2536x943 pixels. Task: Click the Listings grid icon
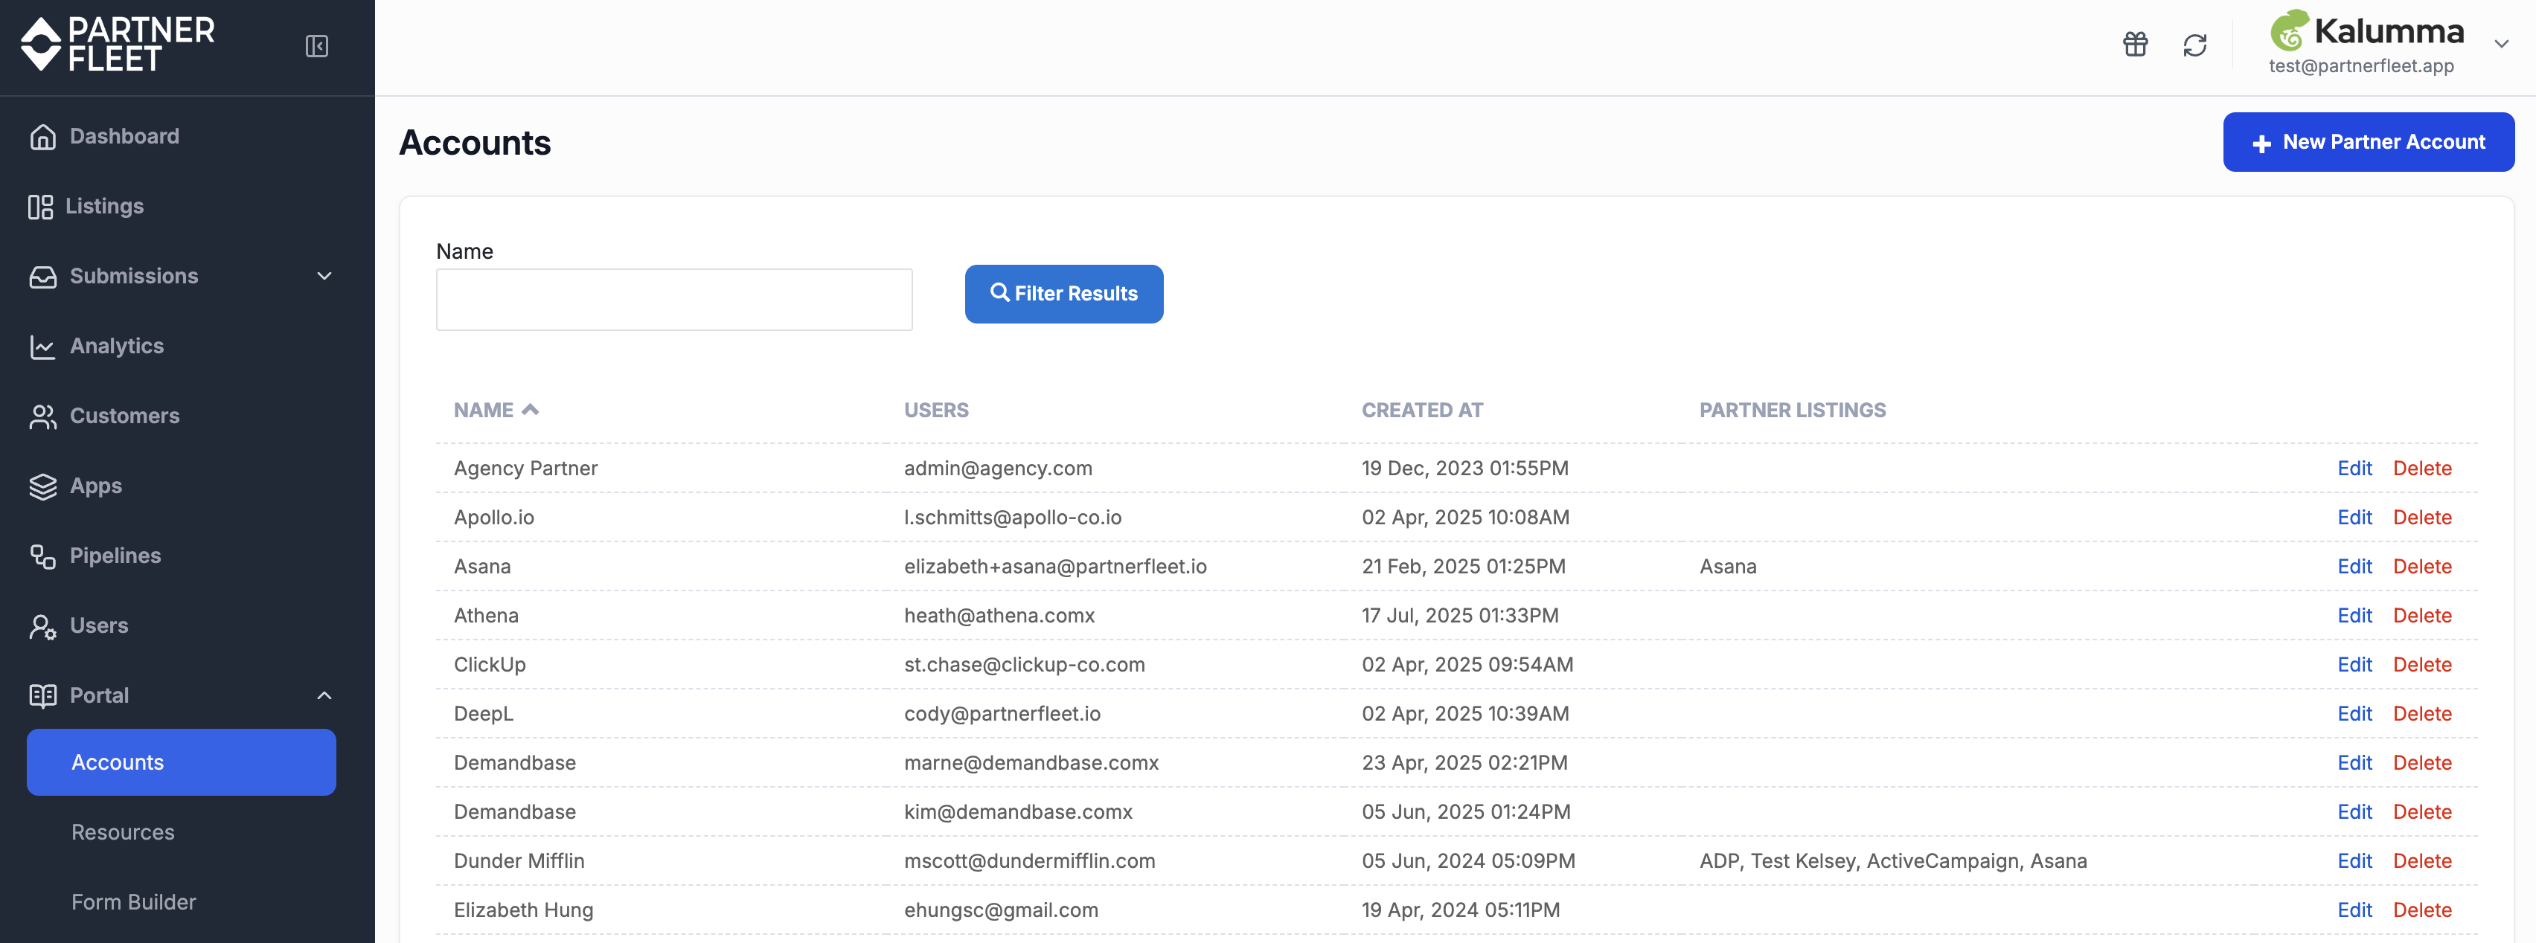click(40, 207)
